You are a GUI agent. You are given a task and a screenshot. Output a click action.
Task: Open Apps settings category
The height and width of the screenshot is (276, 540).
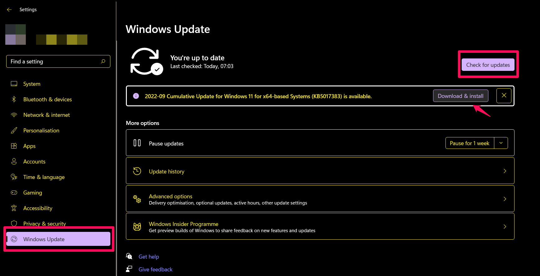click(58, 146)
